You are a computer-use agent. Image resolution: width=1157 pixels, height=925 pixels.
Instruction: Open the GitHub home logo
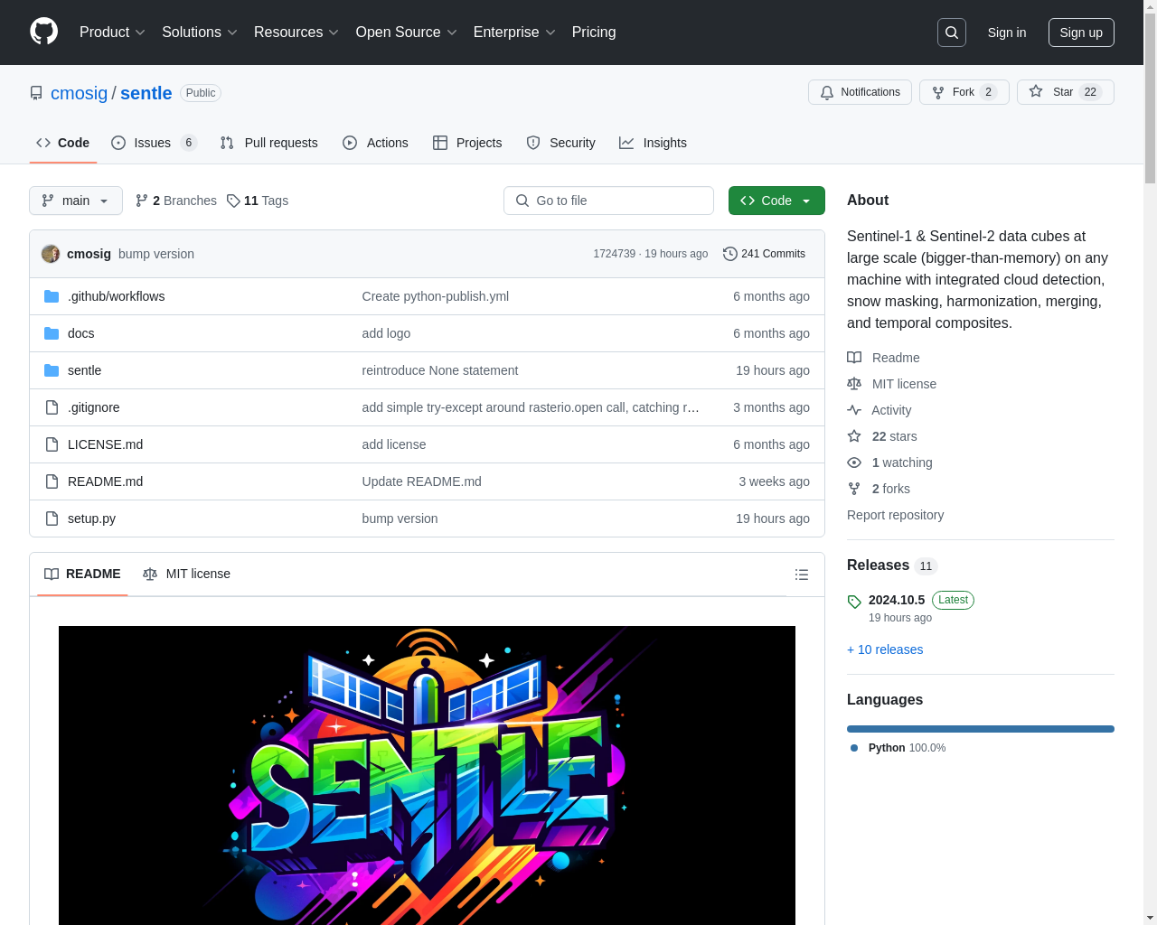(43, 32)
